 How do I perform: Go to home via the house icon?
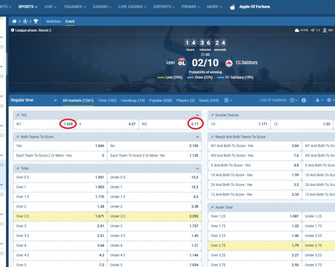coord(14,21)
